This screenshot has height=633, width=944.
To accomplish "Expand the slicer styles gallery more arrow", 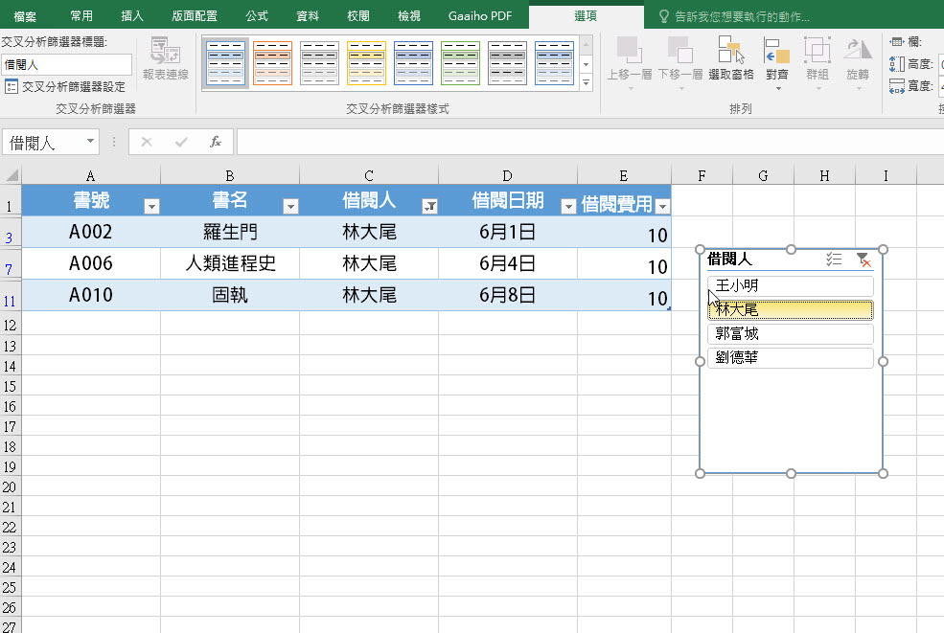I will (x=587, y=83).
